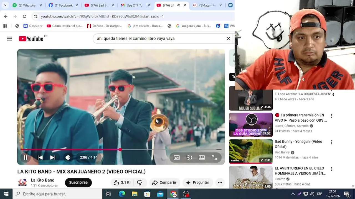Open options menu for El Aventurero video

(x=331, y=169)
